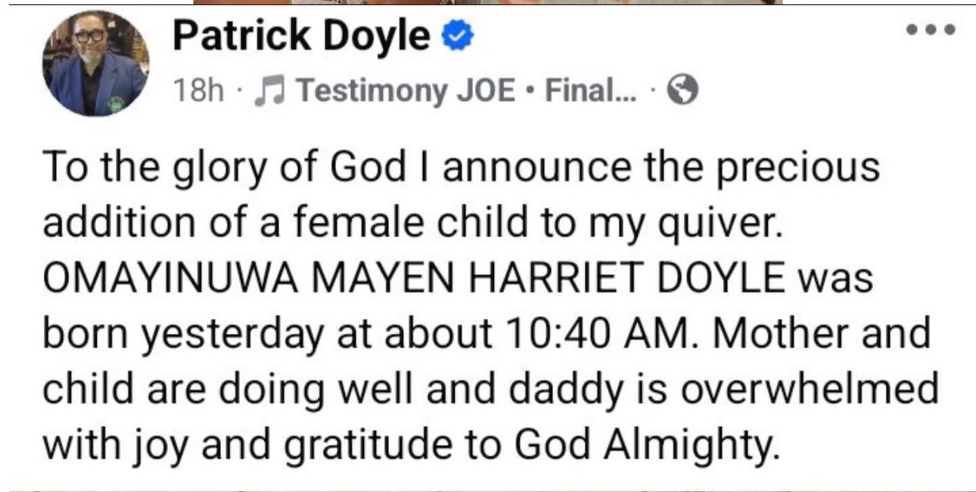Click Patrick Doyle's profile picture
This screenshot has height=492, width=976.
point(96,64)
